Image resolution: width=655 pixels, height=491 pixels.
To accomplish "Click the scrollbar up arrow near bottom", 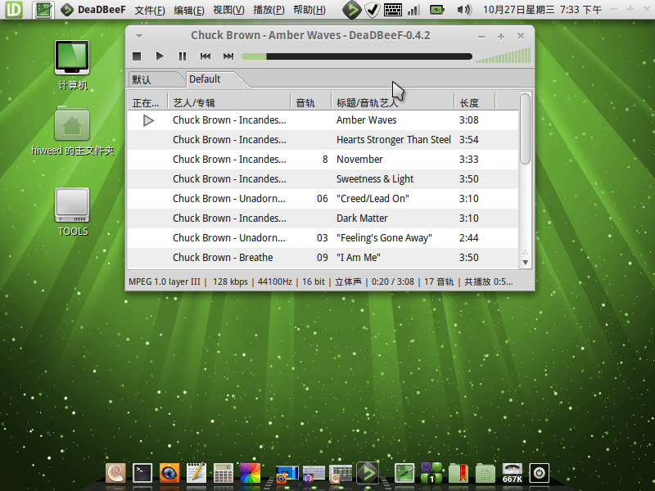I will (x=525, y=252).
